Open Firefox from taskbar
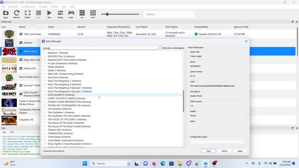Screen dimensions: 299x168 tap(154, 163)
